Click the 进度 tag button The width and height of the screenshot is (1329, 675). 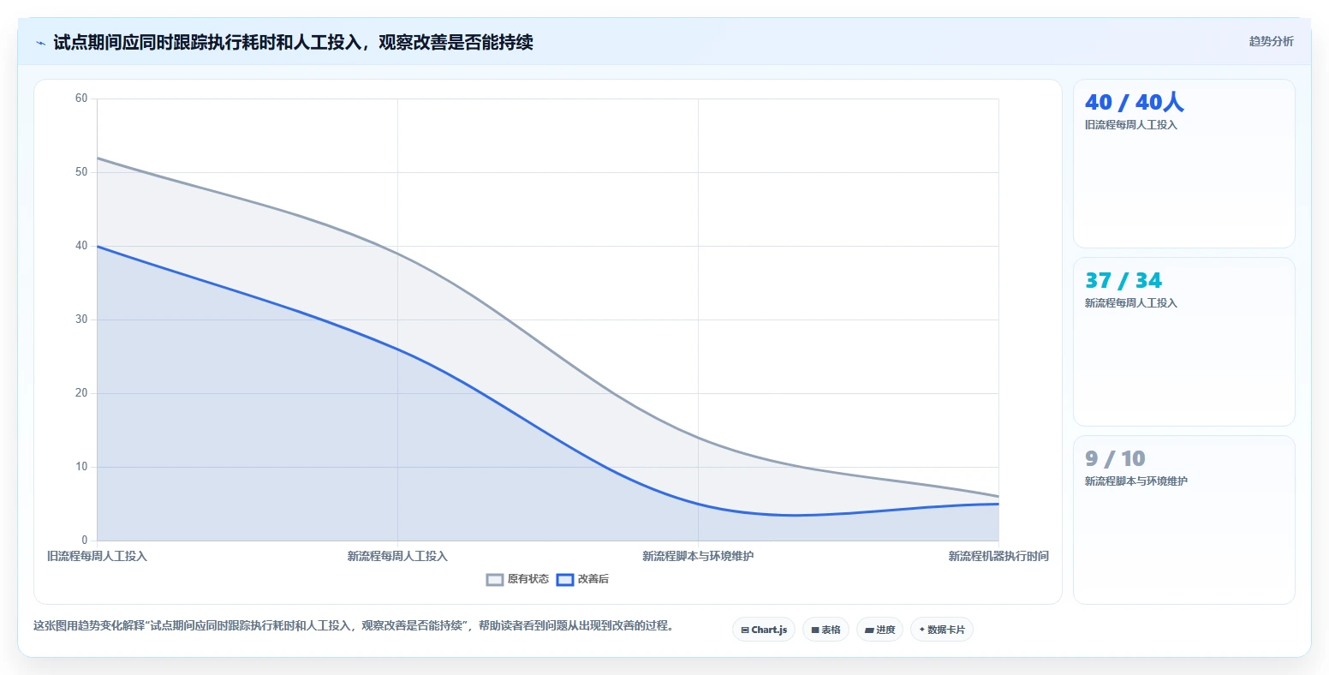[x=879, y=630]
